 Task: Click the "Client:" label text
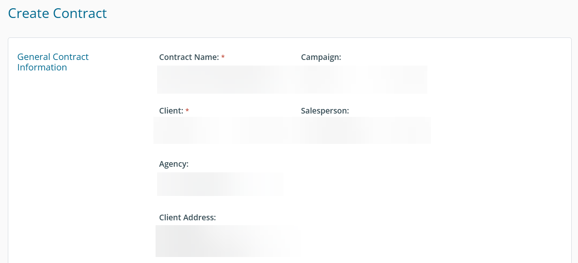(171, 111)
